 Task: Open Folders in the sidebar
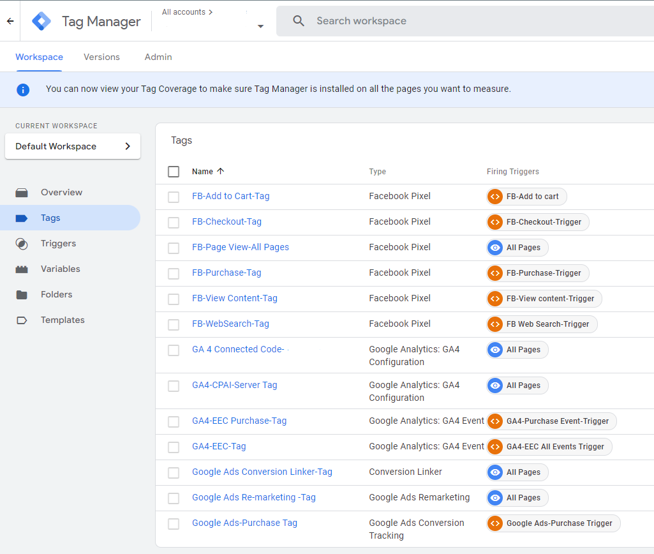click(x=70, y=294)
